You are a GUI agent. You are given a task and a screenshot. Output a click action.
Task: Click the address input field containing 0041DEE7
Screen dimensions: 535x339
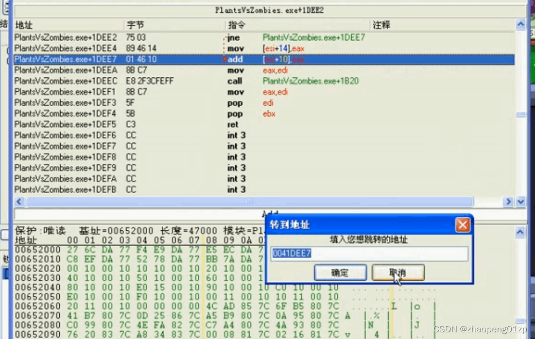tap(369, 253)
